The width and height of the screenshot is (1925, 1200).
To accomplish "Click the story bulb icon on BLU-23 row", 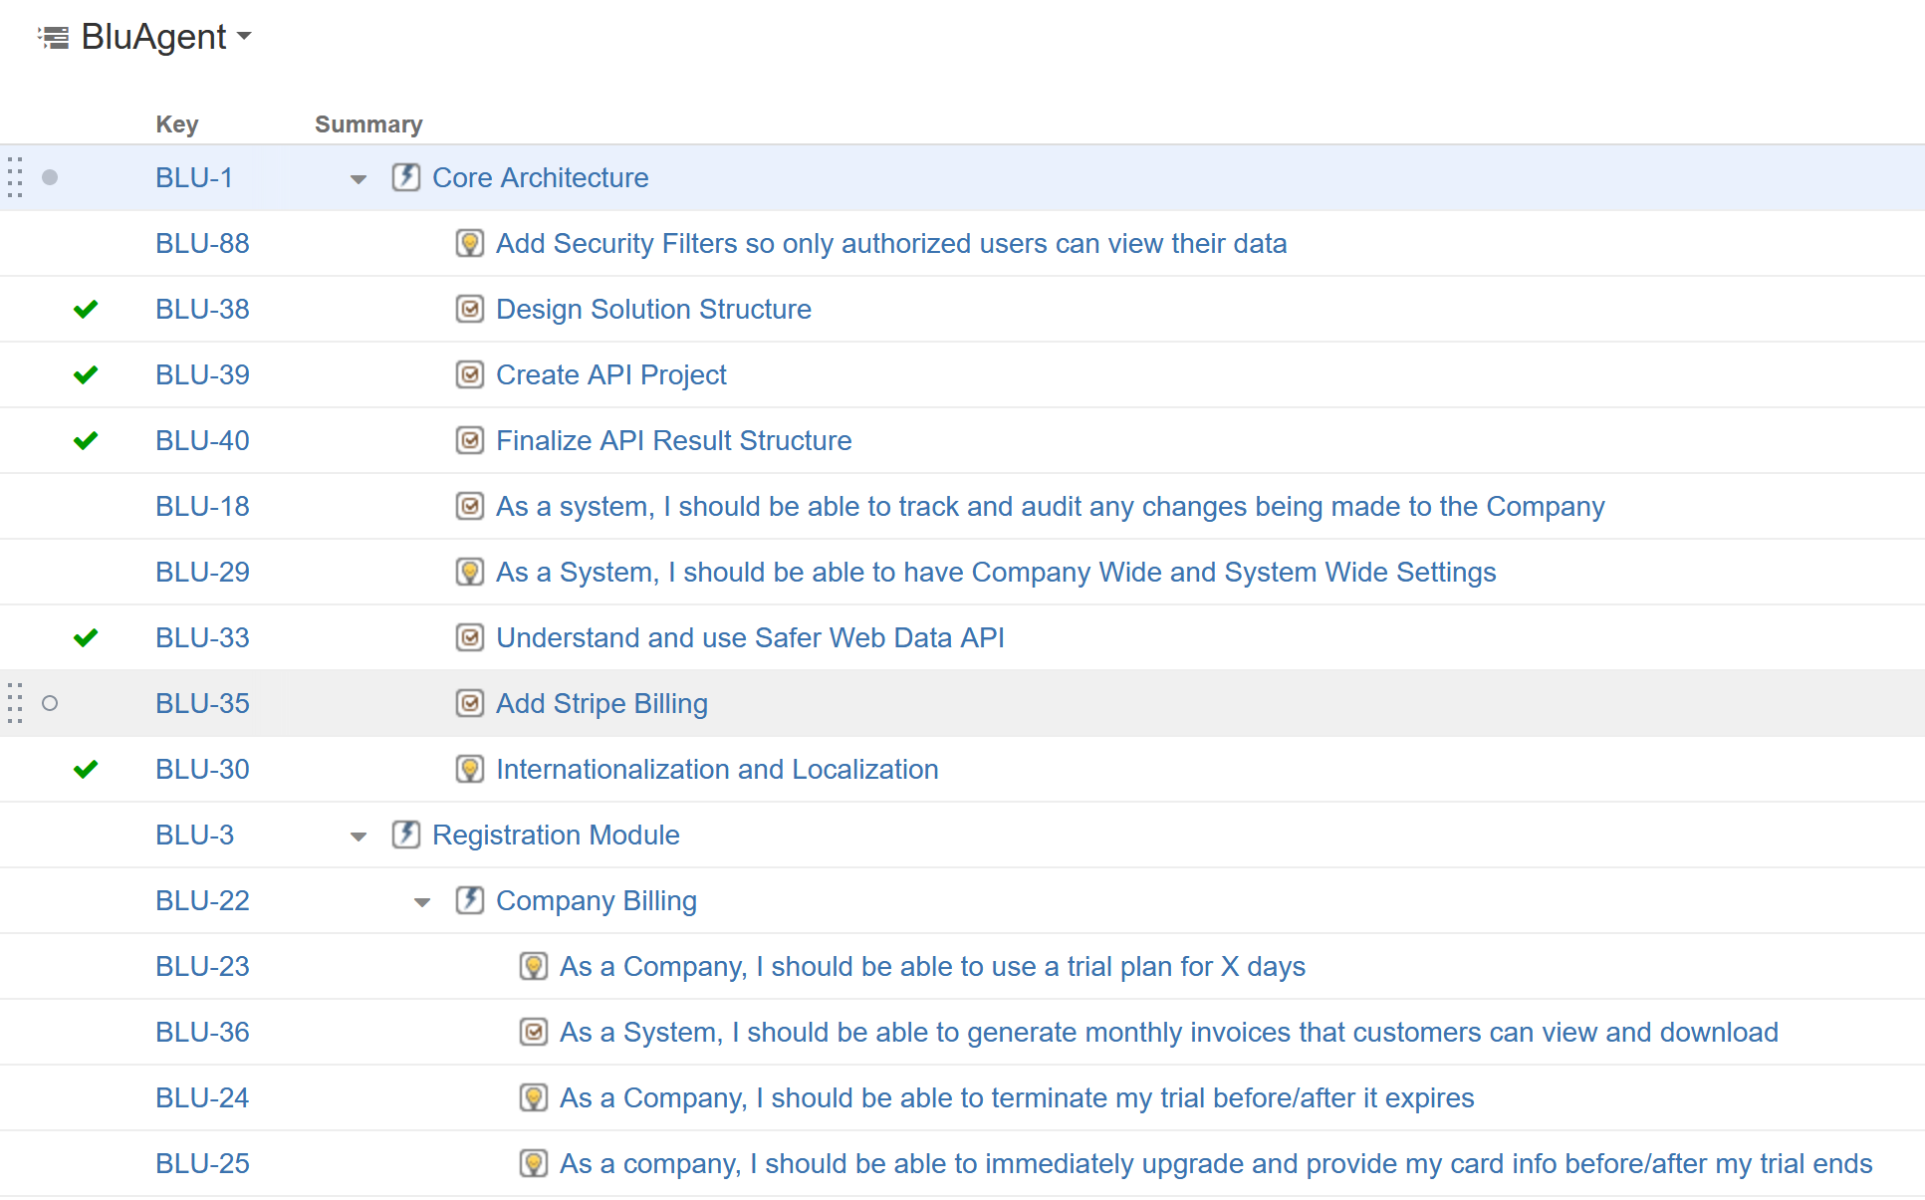I will [x=533, y=966].
